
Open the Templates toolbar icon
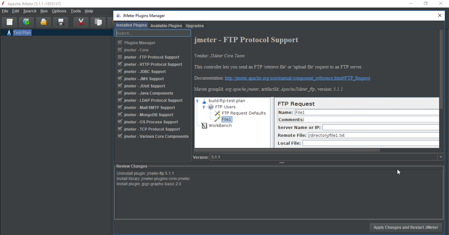point(27,22)
